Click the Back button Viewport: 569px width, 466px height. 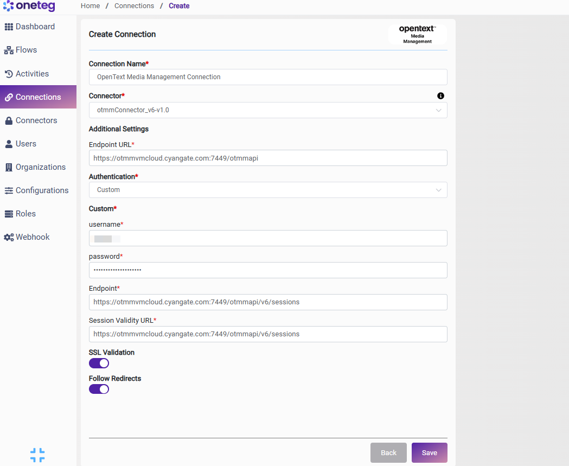388,452
